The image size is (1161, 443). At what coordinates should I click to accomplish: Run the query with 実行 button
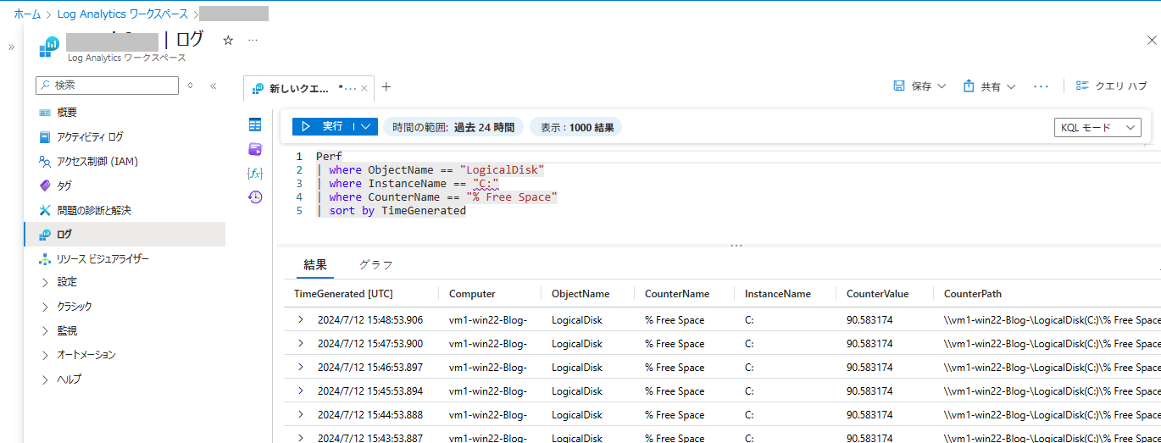tap(323, 126)
